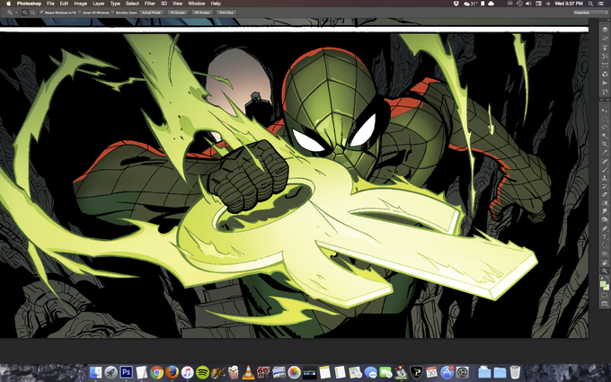Viewport: 611px width, 382px height.
Task: Select the Crop tool
Action: click(x=605, y=144)
